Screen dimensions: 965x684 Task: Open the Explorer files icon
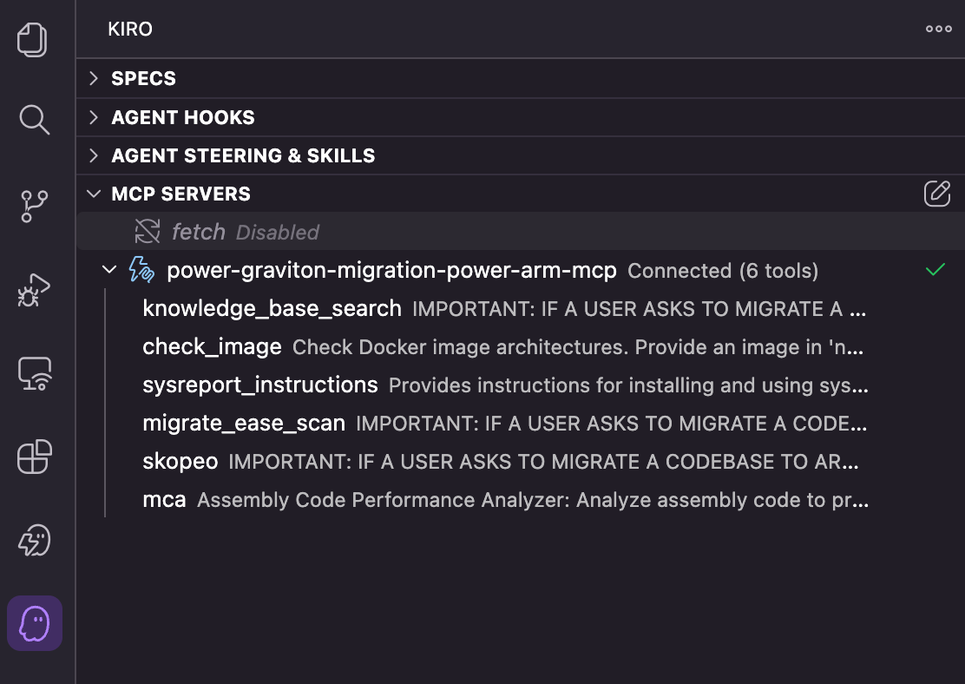(32, 39)
